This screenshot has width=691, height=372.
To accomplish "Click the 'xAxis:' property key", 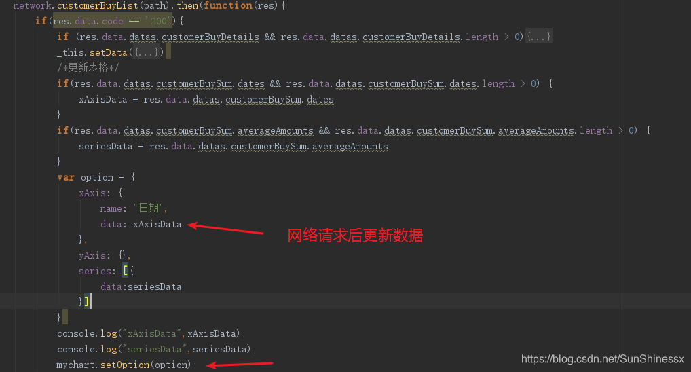I will coord(95,193).
